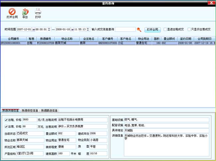Switch to 房源跟进信息 tab
Screen dimensions: 216x161
(49, 110)
